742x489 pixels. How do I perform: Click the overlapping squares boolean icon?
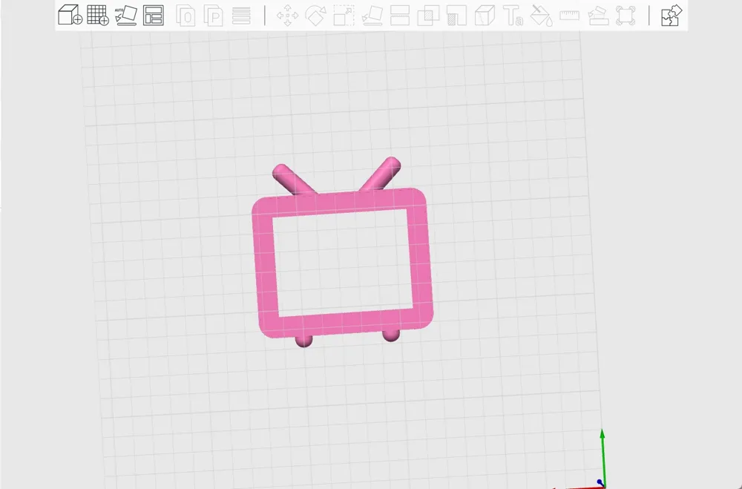(428, 16)
